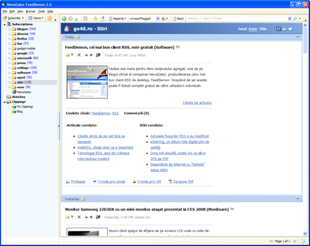Click the envelope icon beside the Today group
Screen dimensions: 310x246
click(x=77, y=37)
